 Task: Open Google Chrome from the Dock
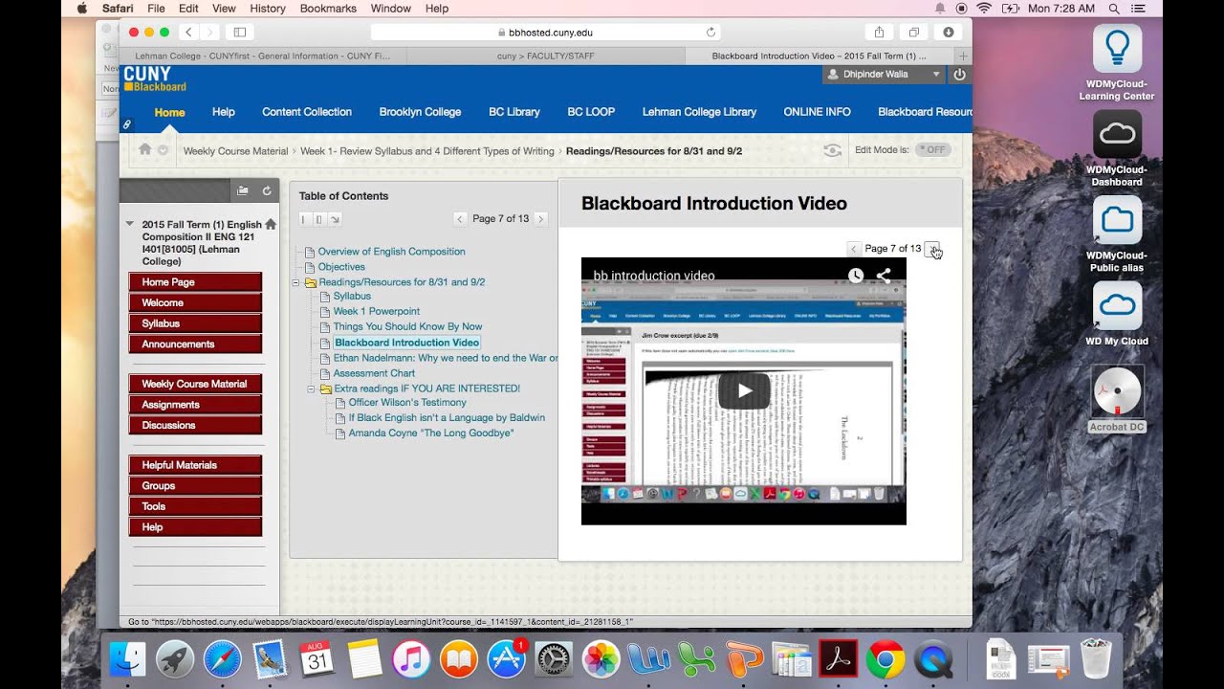point(885,659)
